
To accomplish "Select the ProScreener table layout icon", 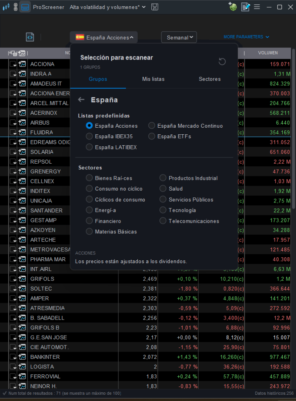I will click(25, 7).
